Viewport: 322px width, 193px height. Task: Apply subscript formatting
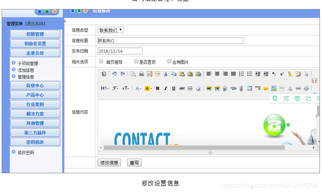click(x=274, y=74)
